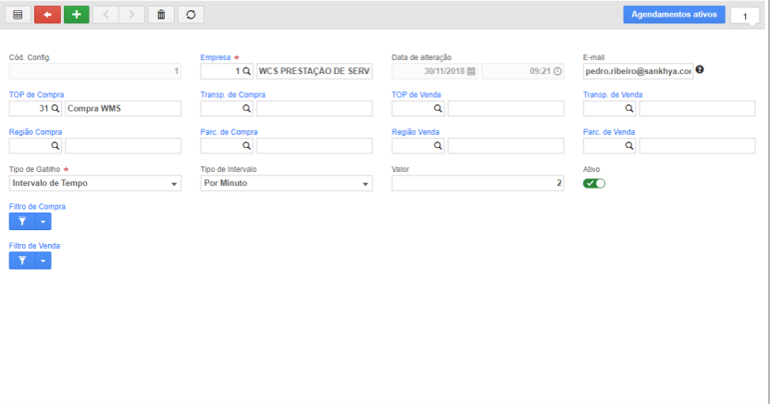770x404 pixels.
Task: Expand Filtro de Venda arrow menu
Action: pyautogui.click(x=43, y=261)
